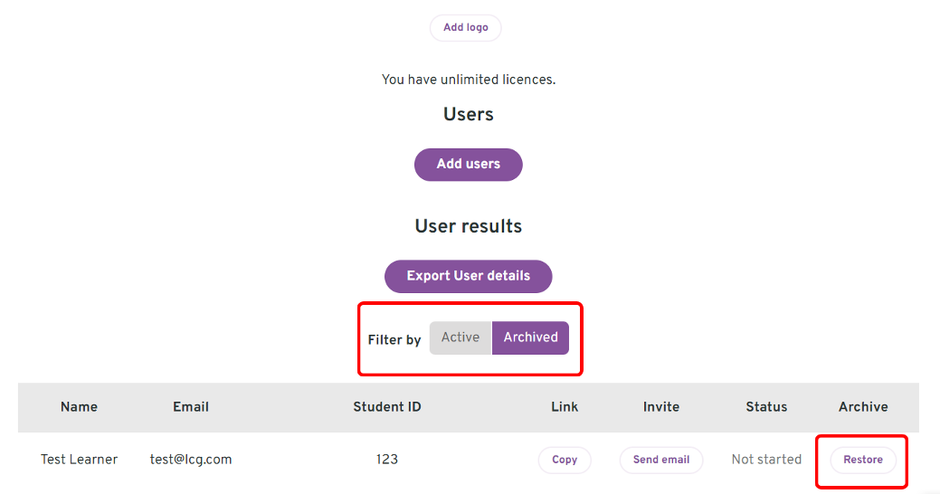
Task: Click the Status column header
Action: [x=767, y=407]
